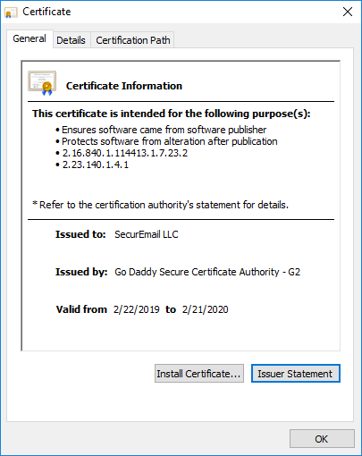Click 'Protects software from alteration after publication'

(170, 141)
